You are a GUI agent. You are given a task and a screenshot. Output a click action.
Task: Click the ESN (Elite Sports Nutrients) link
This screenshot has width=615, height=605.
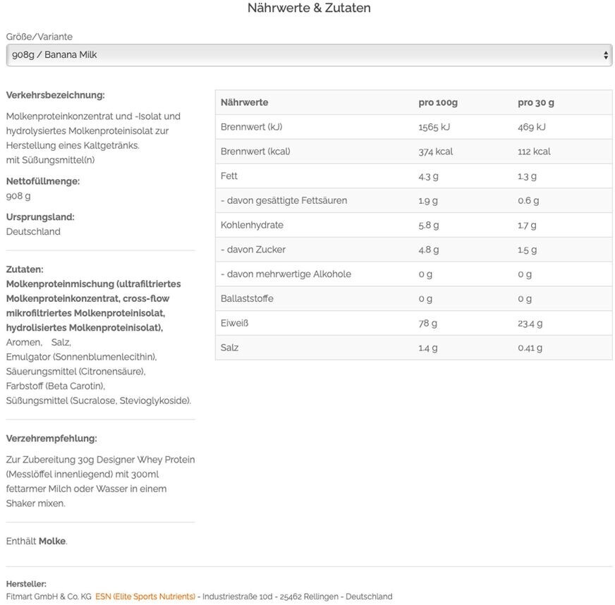[x=145, y=597]
